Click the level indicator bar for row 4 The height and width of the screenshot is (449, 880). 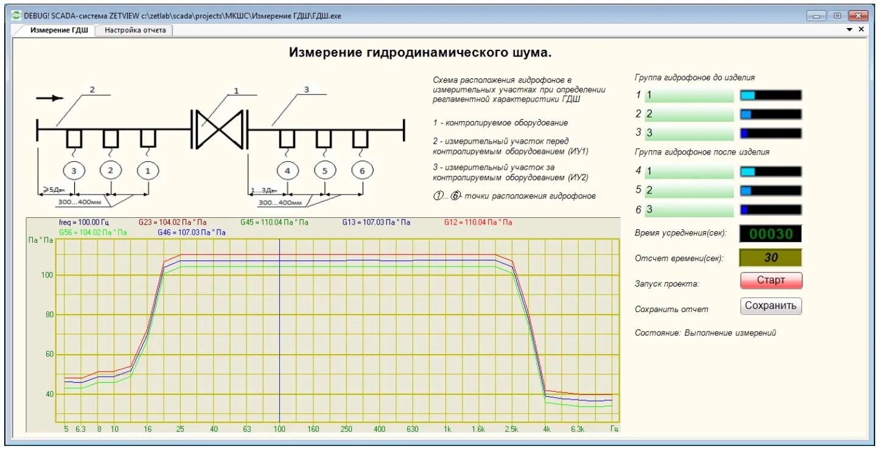pos(771,172)
